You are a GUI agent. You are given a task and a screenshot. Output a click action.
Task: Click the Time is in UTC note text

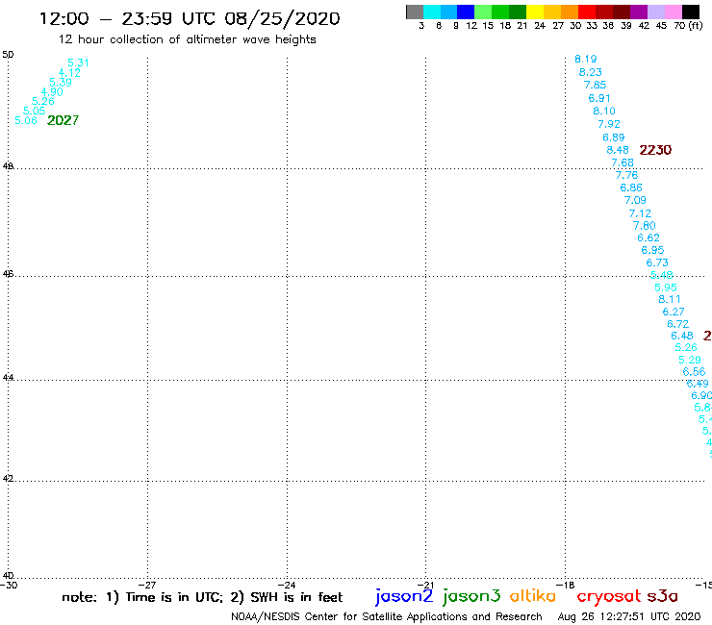tap(174, 597)
